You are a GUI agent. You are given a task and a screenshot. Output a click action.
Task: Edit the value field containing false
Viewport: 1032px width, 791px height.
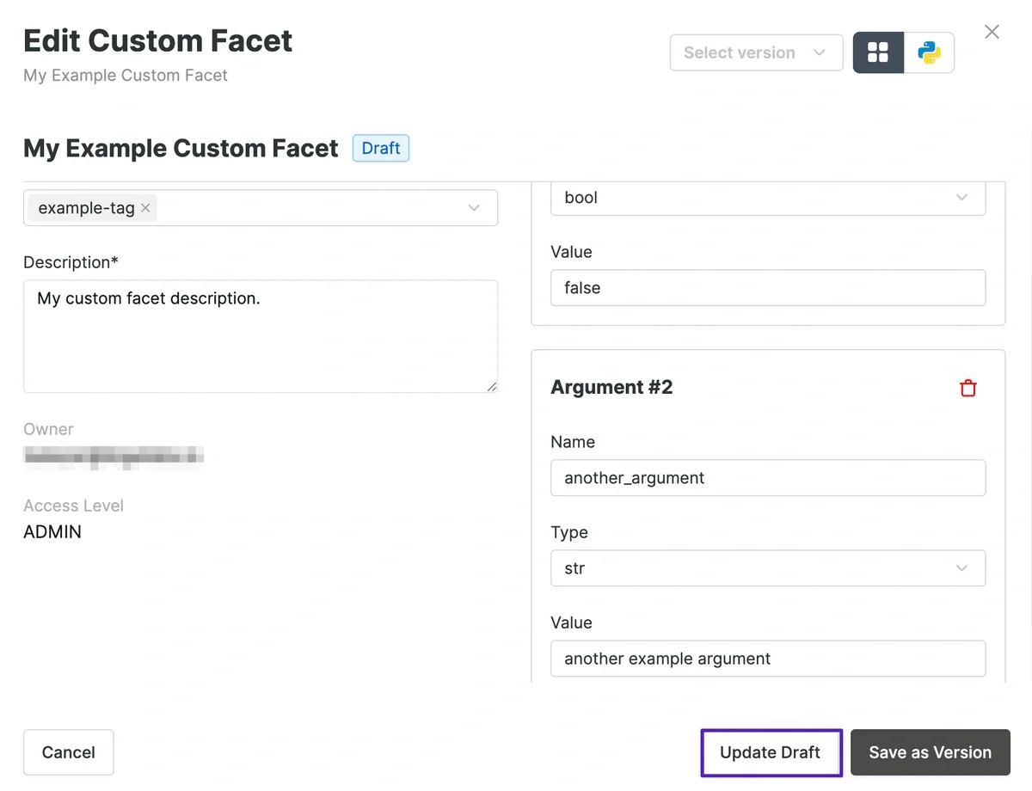pyautogui.click(x=768, y=288)
